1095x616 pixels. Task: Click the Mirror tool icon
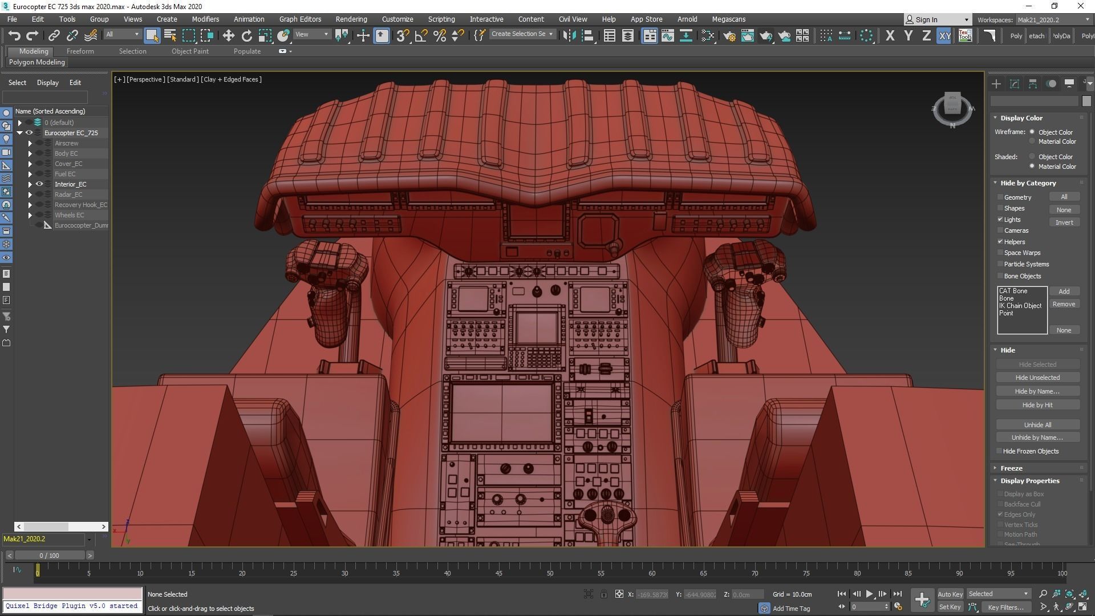point(569,35)
